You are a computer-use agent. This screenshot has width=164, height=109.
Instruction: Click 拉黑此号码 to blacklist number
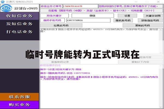(61, 25)
